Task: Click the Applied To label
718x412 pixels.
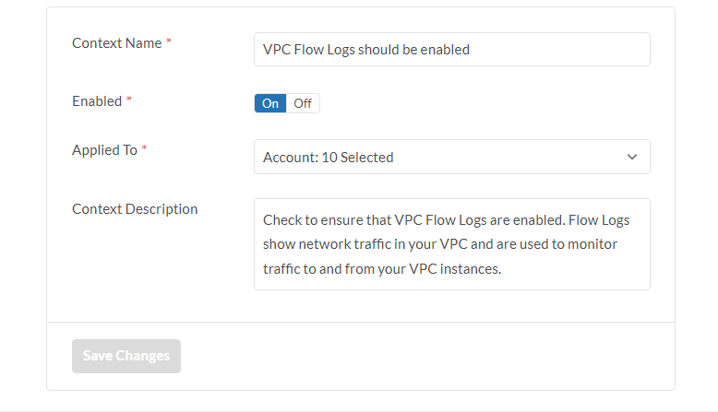Action: (x=104, y=150)
